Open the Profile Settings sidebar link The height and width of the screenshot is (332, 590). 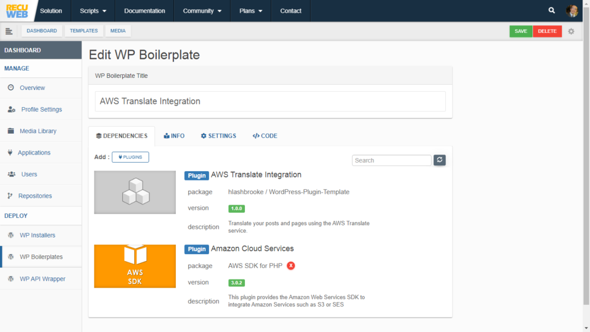pyautogui.click(x=41, y=109)
